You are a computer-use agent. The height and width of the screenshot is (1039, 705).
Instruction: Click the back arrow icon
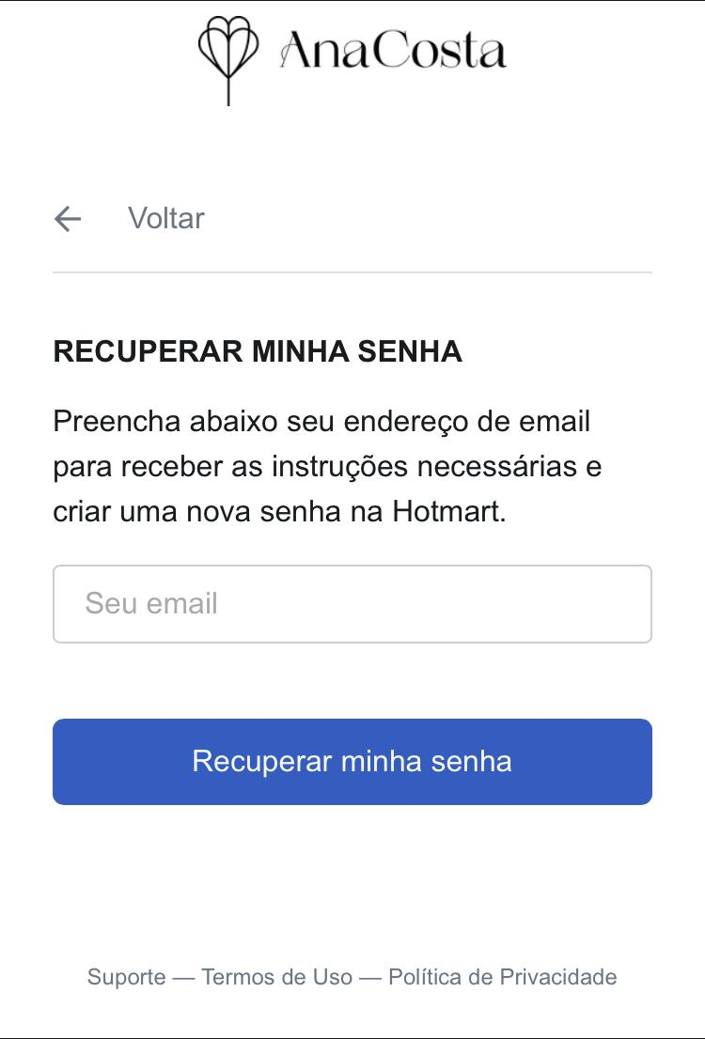(x=68, y=219)
